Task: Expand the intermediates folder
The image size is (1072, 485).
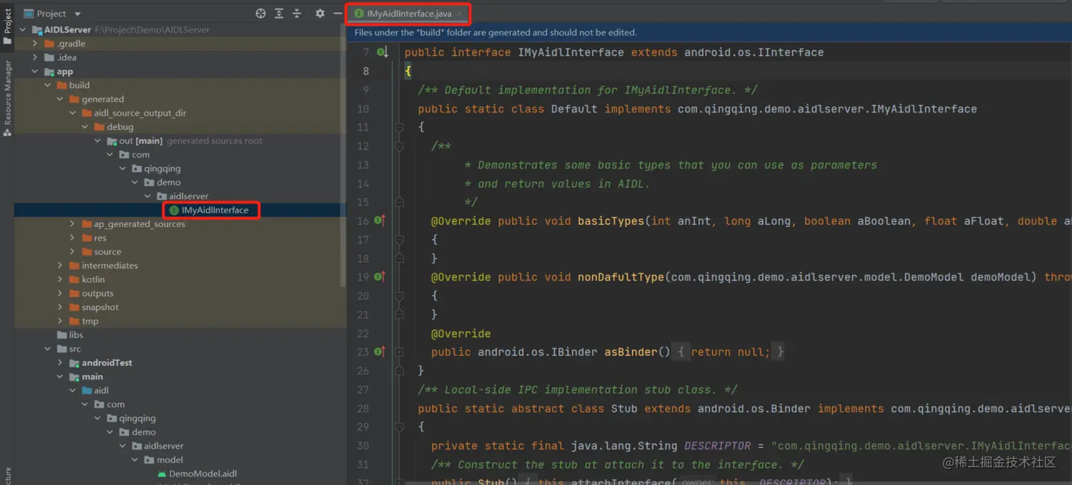Action: click(x=60, y=266)
